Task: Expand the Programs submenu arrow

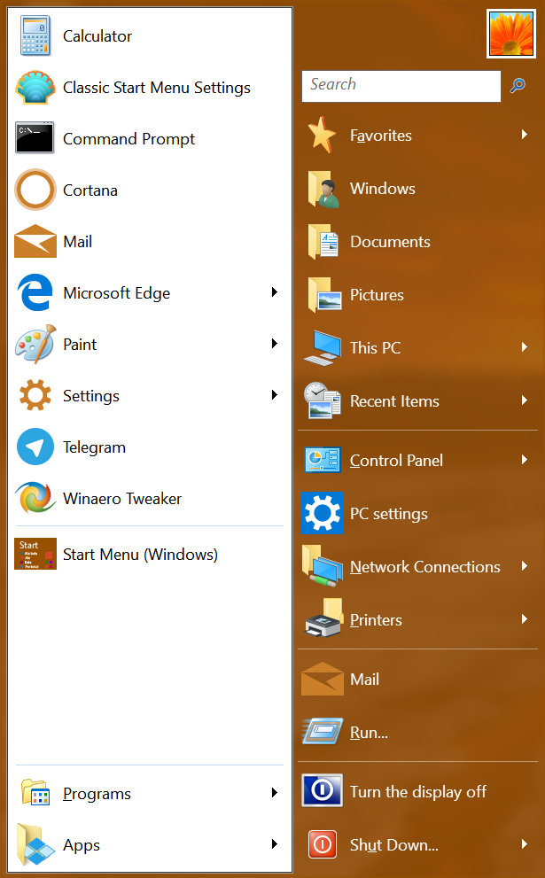Action: 275,792
